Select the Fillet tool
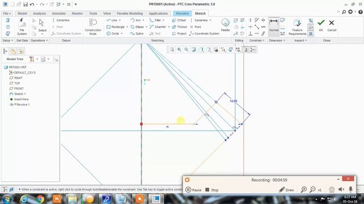 (155, 20)
